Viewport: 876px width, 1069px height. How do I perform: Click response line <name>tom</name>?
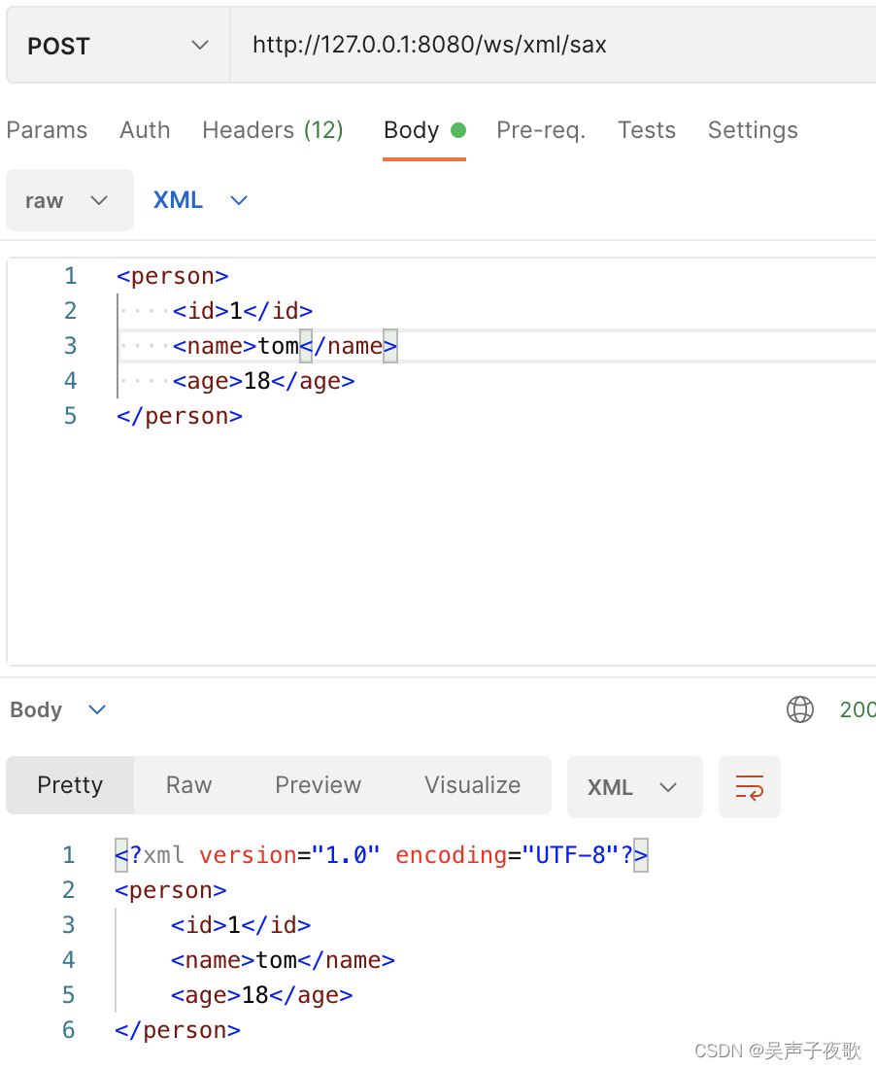tap(283, 960)
